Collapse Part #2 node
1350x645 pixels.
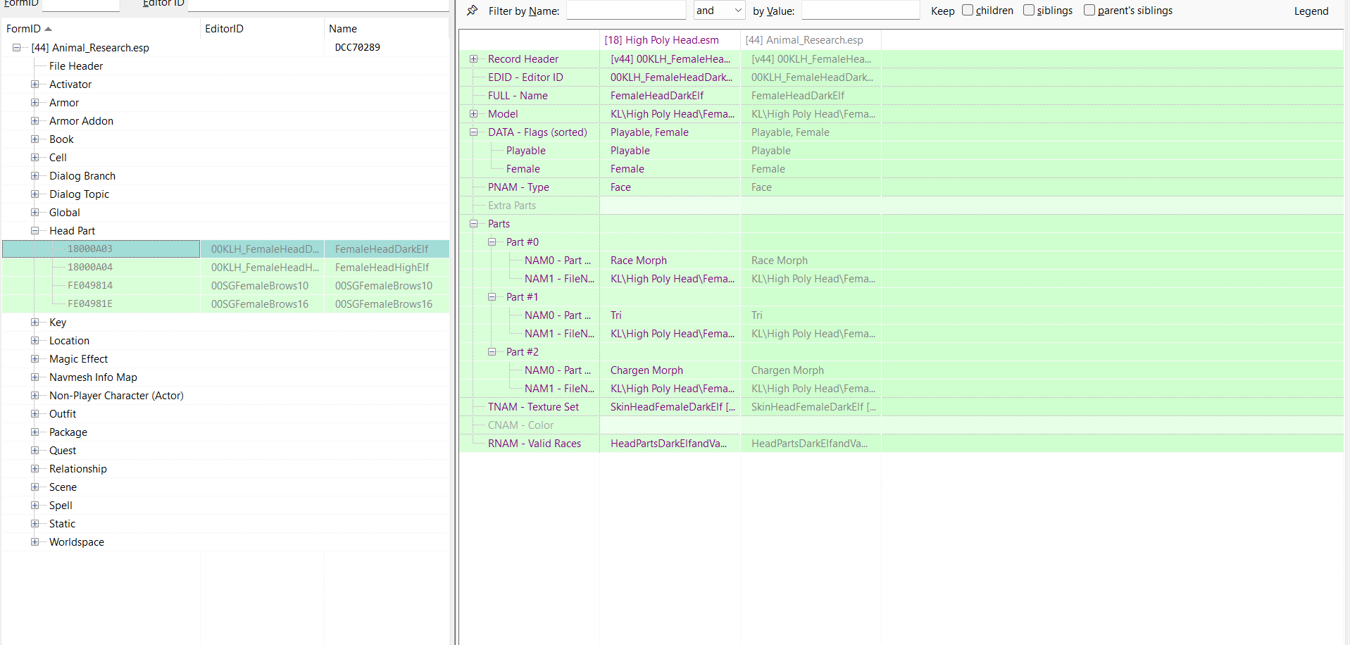coord(492,352)
